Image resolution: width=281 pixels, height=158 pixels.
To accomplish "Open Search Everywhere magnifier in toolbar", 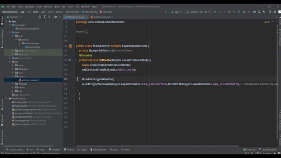I will [270, 12].
